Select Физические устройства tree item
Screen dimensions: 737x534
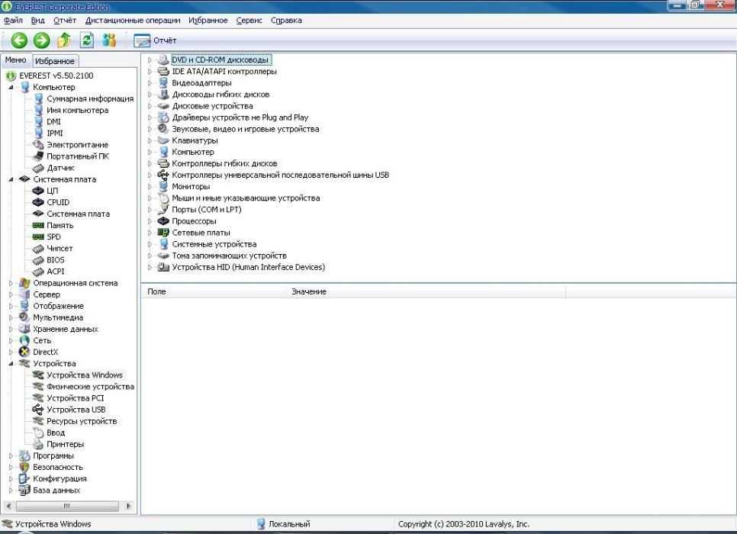90,387
